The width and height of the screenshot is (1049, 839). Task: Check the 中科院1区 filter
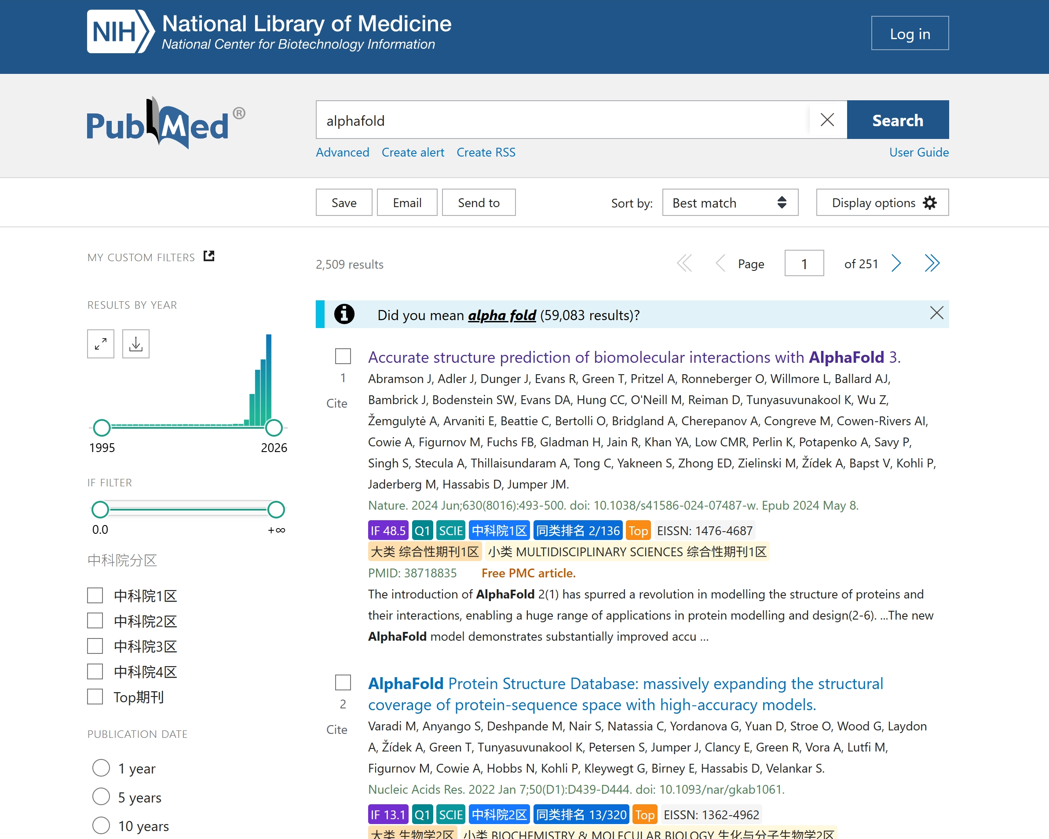tap(95, 595)
